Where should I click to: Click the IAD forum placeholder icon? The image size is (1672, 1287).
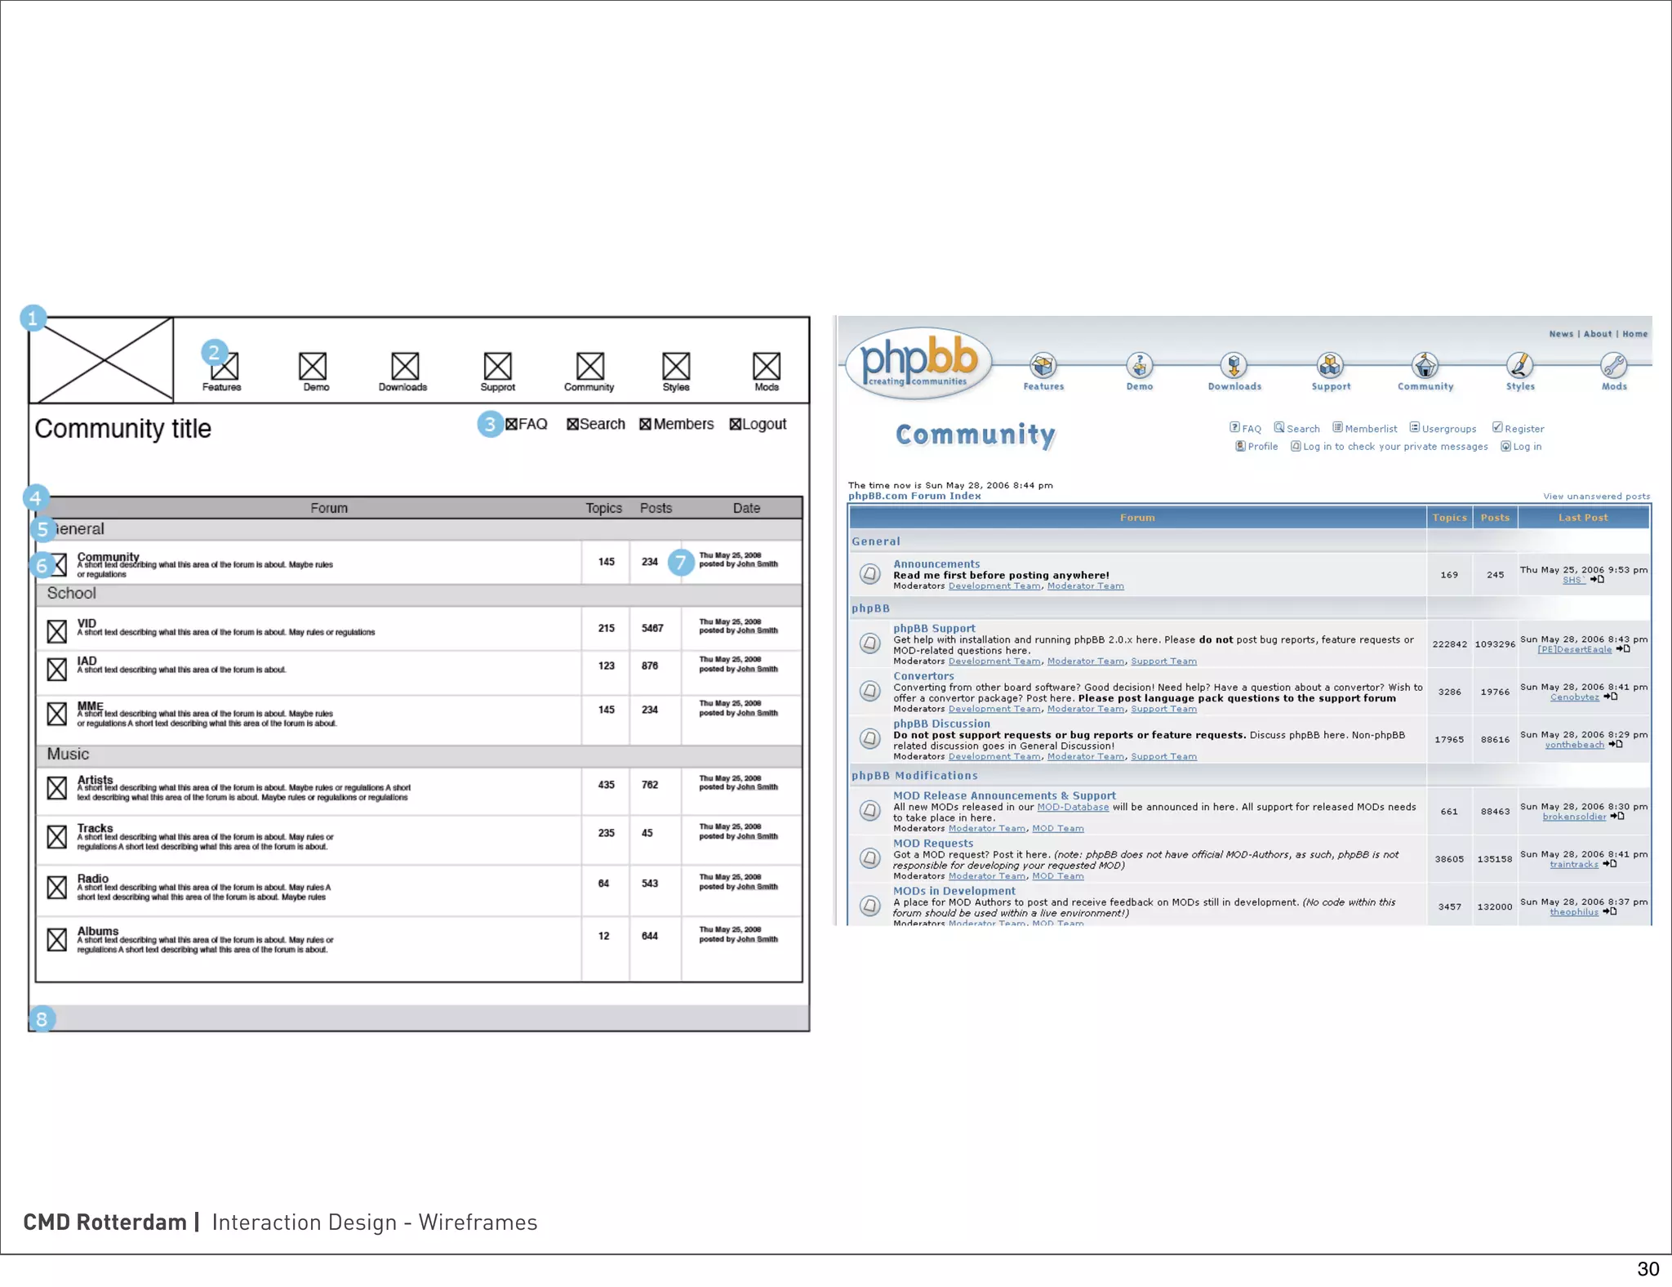click(x=57, y=670)
